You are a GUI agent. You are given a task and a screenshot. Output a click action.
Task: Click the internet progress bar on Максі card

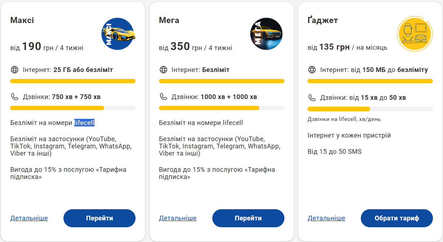tap(73, 81)
